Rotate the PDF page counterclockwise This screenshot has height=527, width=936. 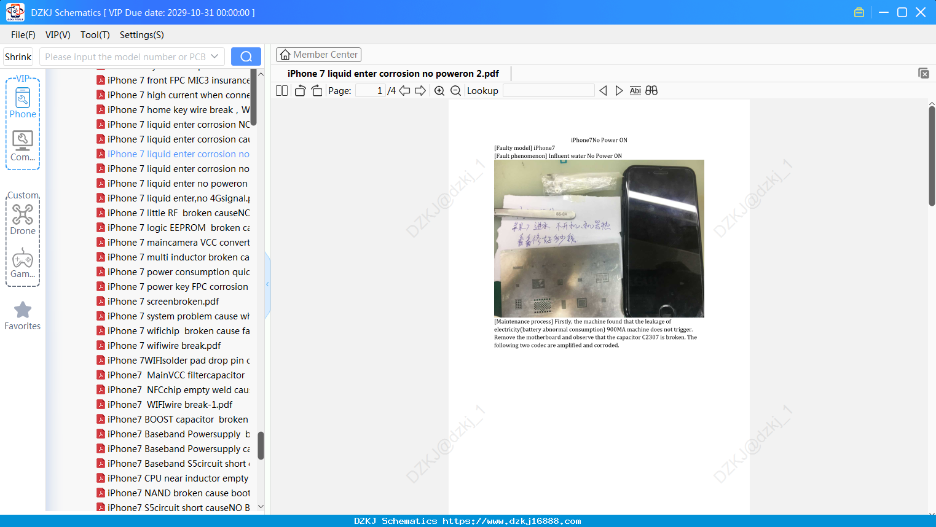[300, 91]
